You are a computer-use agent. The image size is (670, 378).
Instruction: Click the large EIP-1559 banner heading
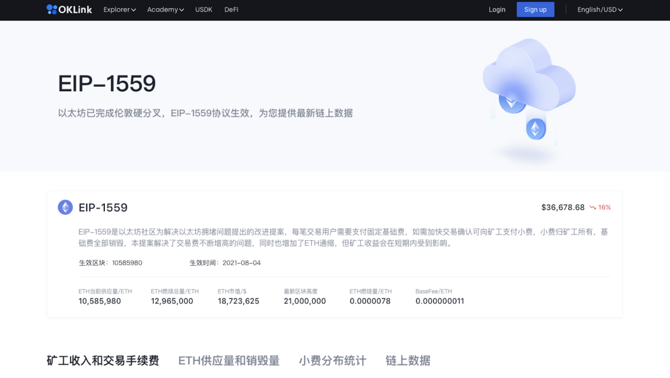click(107, 83)
